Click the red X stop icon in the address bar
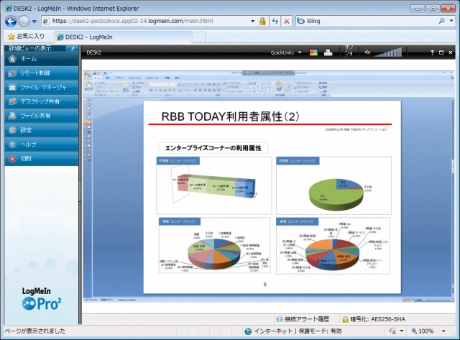460x340 pixels. pos(287,21)
